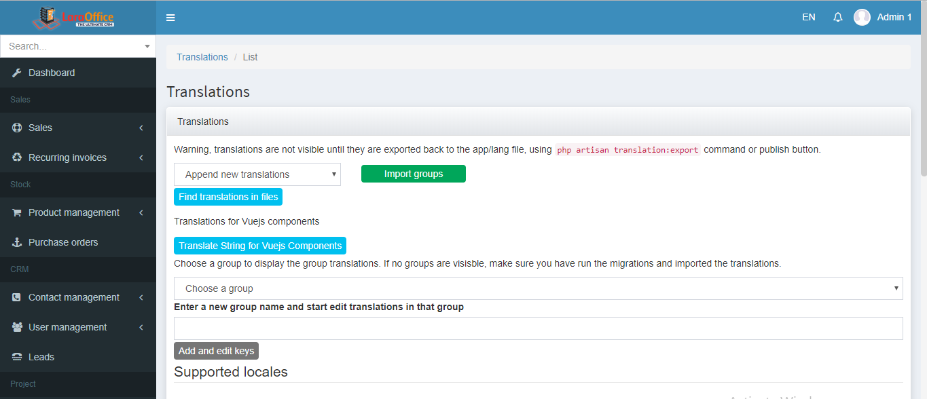Switch language using the EN menu
Screen dimensions: 927x399
808,18
